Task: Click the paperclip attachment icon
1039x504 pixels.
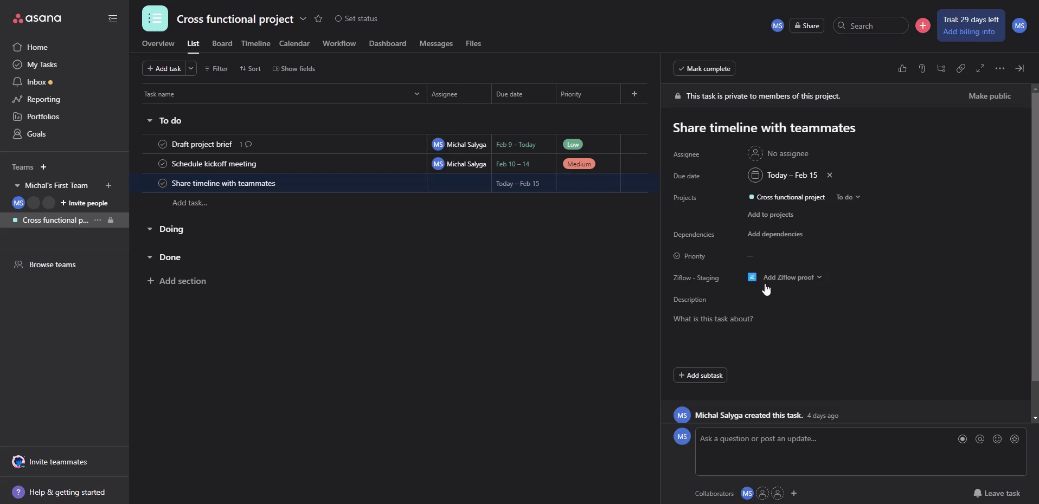Action: [921, 68]
